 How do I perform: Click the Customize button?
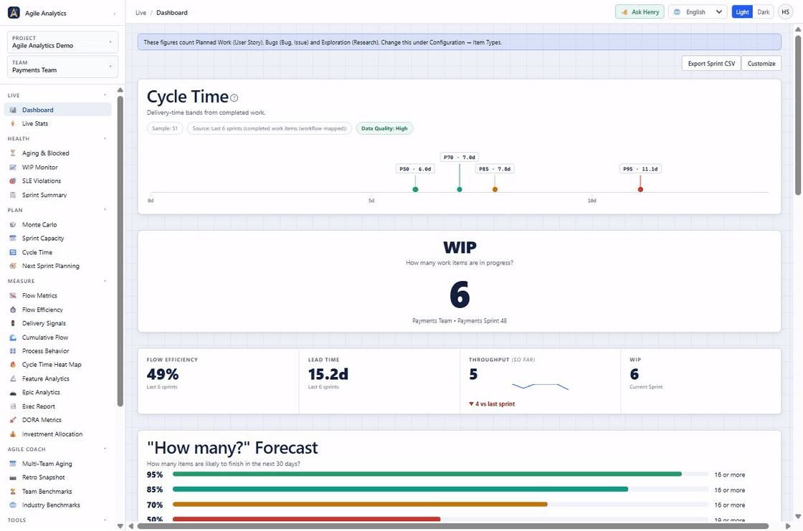(x=761, y=64)
